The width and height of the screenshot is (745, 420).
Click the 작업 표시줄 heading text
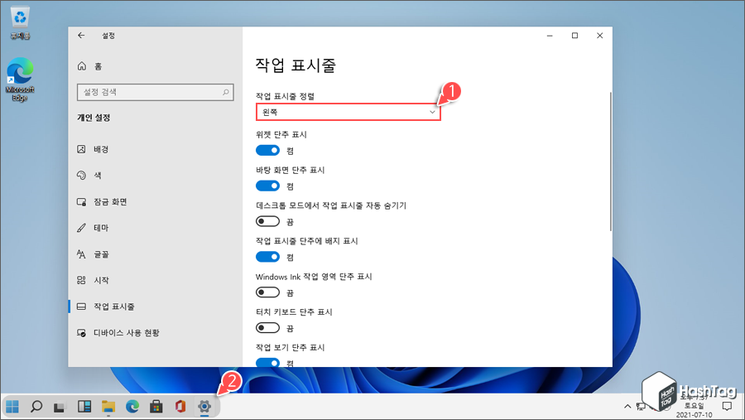tap(296, 65)
